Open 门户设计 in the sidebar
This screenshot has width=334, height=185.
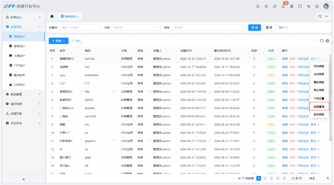point(24,66)
